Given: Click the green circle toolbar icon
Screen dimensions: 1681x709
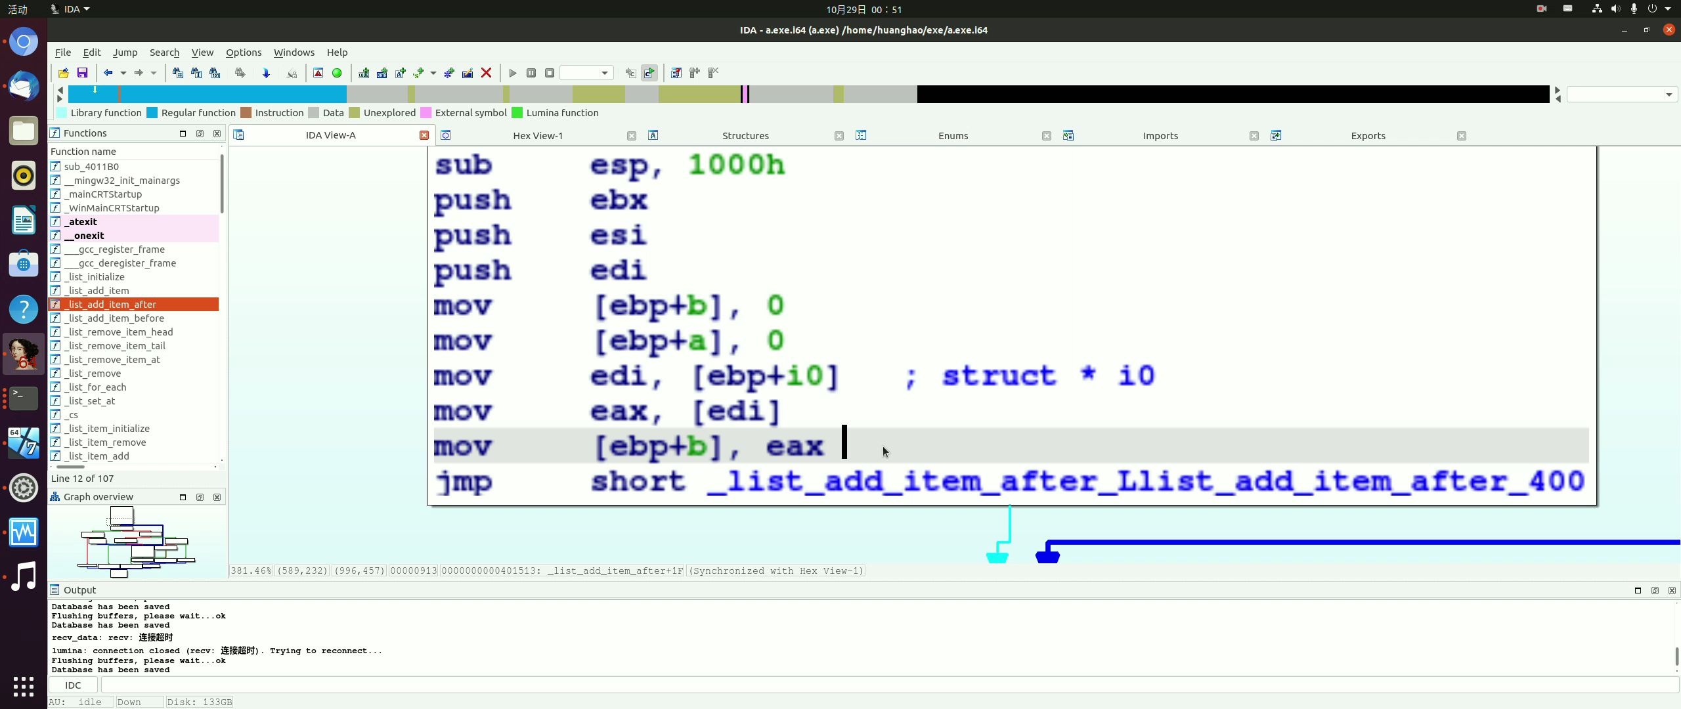Looking at the screenshot, I should point(337,73).
